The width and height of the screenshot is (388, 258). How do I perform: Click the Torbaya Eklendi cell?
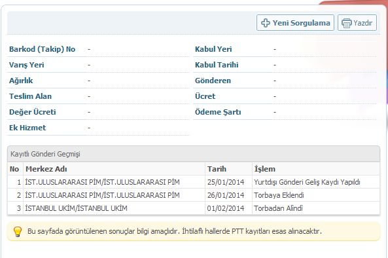pyautogui.click(x=316, y=195)
